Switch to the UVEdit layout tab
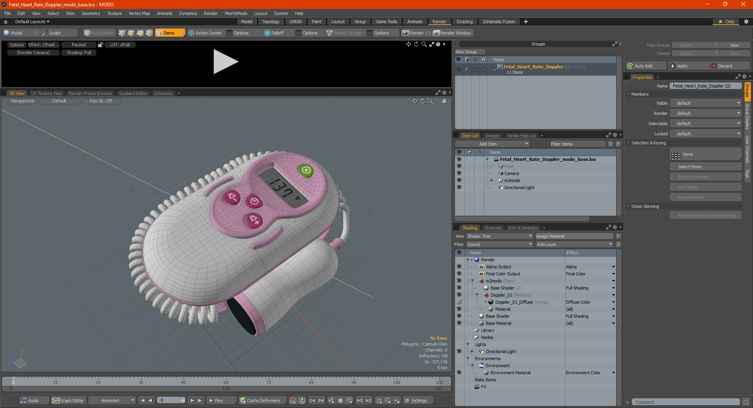This screenshot has width=753, height=408. pyautogui.click(x=295, y=22)
